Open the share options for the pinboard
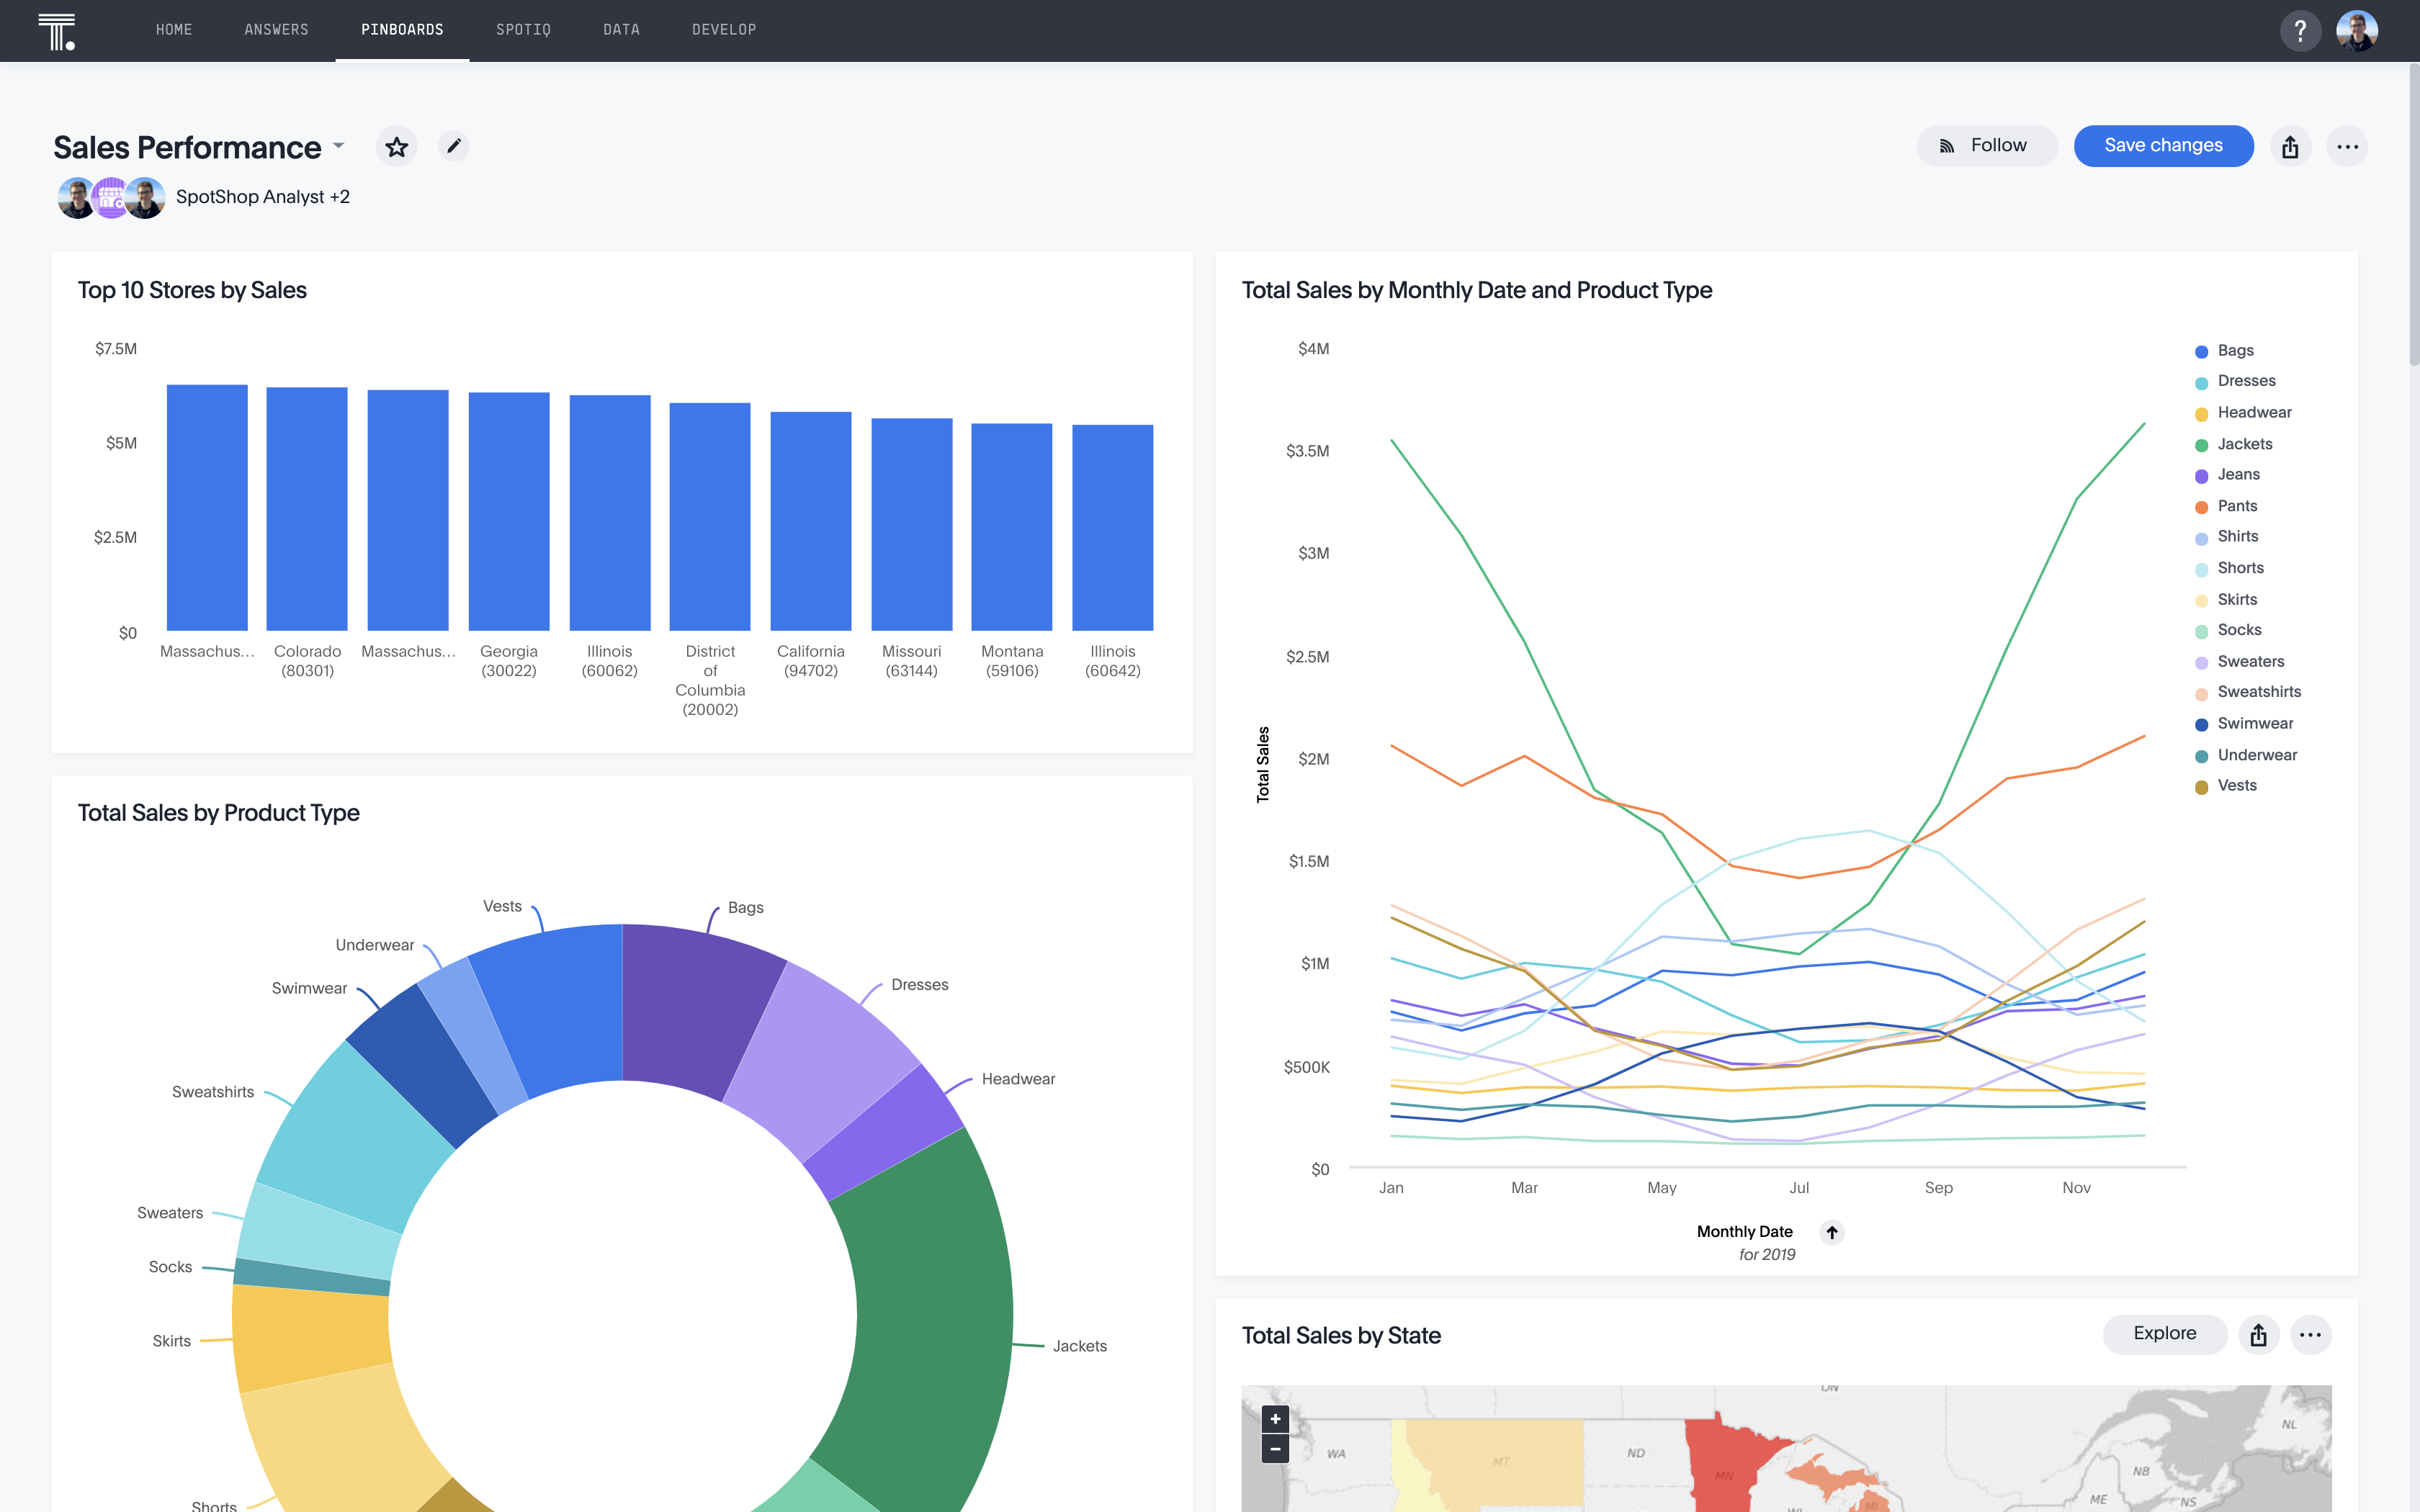 pyautogui.click(x=2292, y=146)
